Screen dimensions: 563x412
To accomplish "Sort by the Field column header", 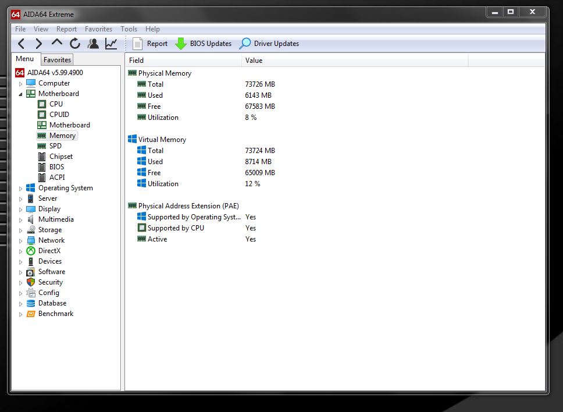I will tap(183, 61).
